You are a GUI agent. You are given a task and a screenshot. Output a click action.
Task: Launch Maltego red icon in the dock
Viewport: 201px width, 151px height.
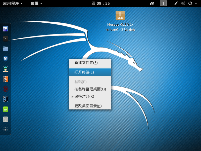pyautogui.click(x=6, y=89)
